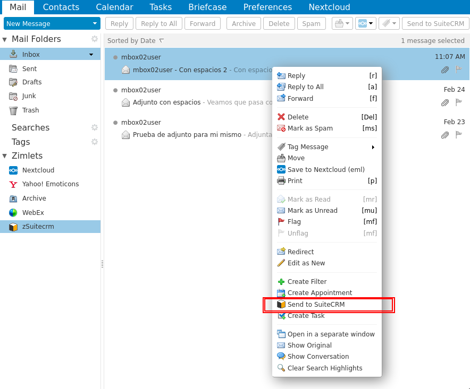Screen dimensions: 470x389
Task: Open the Move toolbar dropdown arrow
Action: (347, 23)
